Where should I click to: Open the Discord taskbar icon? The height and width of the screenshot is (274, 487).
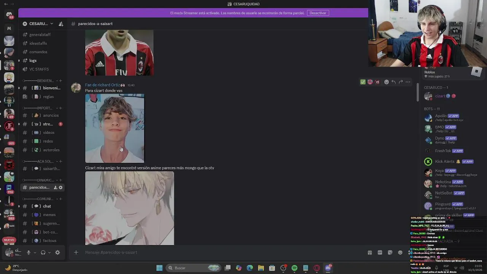click(x=328, y=268)
